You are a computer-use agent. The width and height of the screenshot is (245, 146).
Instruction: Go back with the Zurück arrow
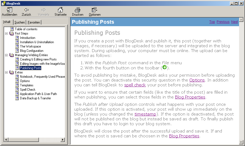(26, 10)
